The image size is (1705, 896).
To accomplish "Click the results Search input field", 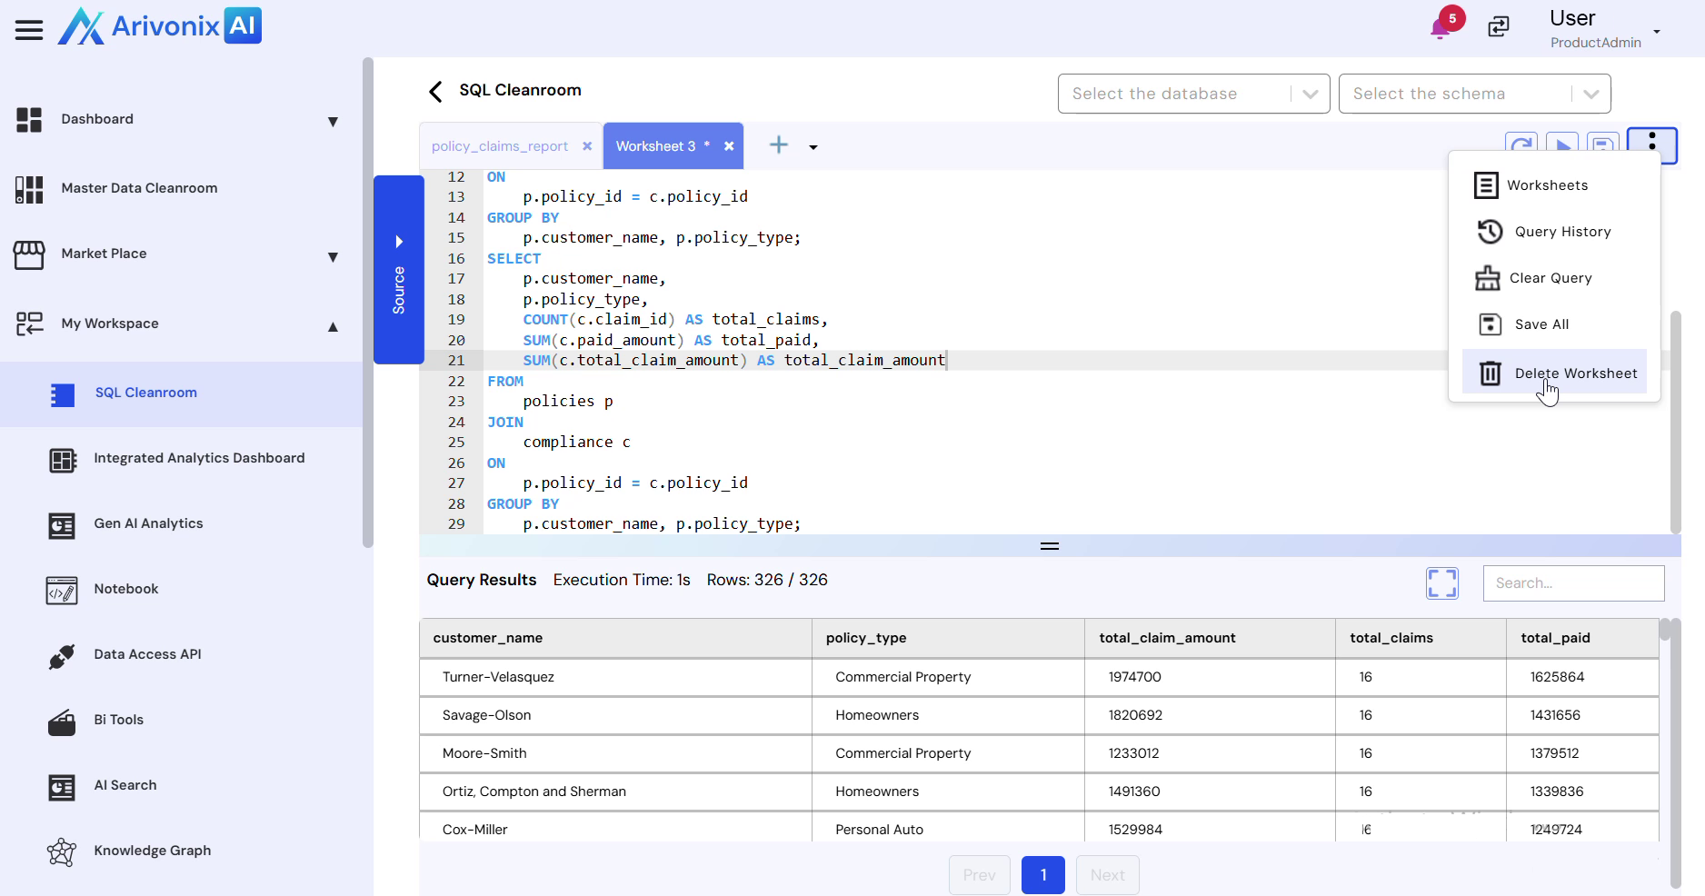I will tap(1573, 583).
